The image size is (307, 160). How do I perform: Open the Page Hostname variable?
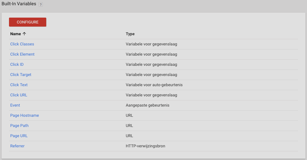pos(24,116)
